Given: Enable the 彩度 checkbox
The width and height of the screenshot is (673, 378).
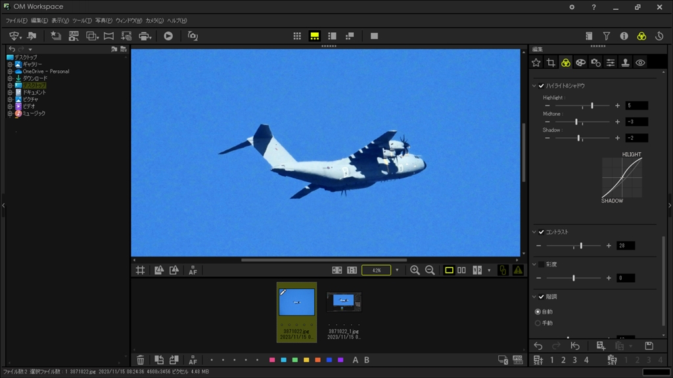Looking at the screenshot, I should (542, 264).
